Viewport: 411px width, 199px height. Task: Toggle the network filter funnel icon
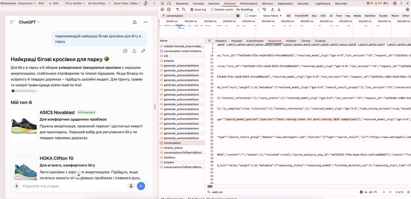[x=177, y=10]
